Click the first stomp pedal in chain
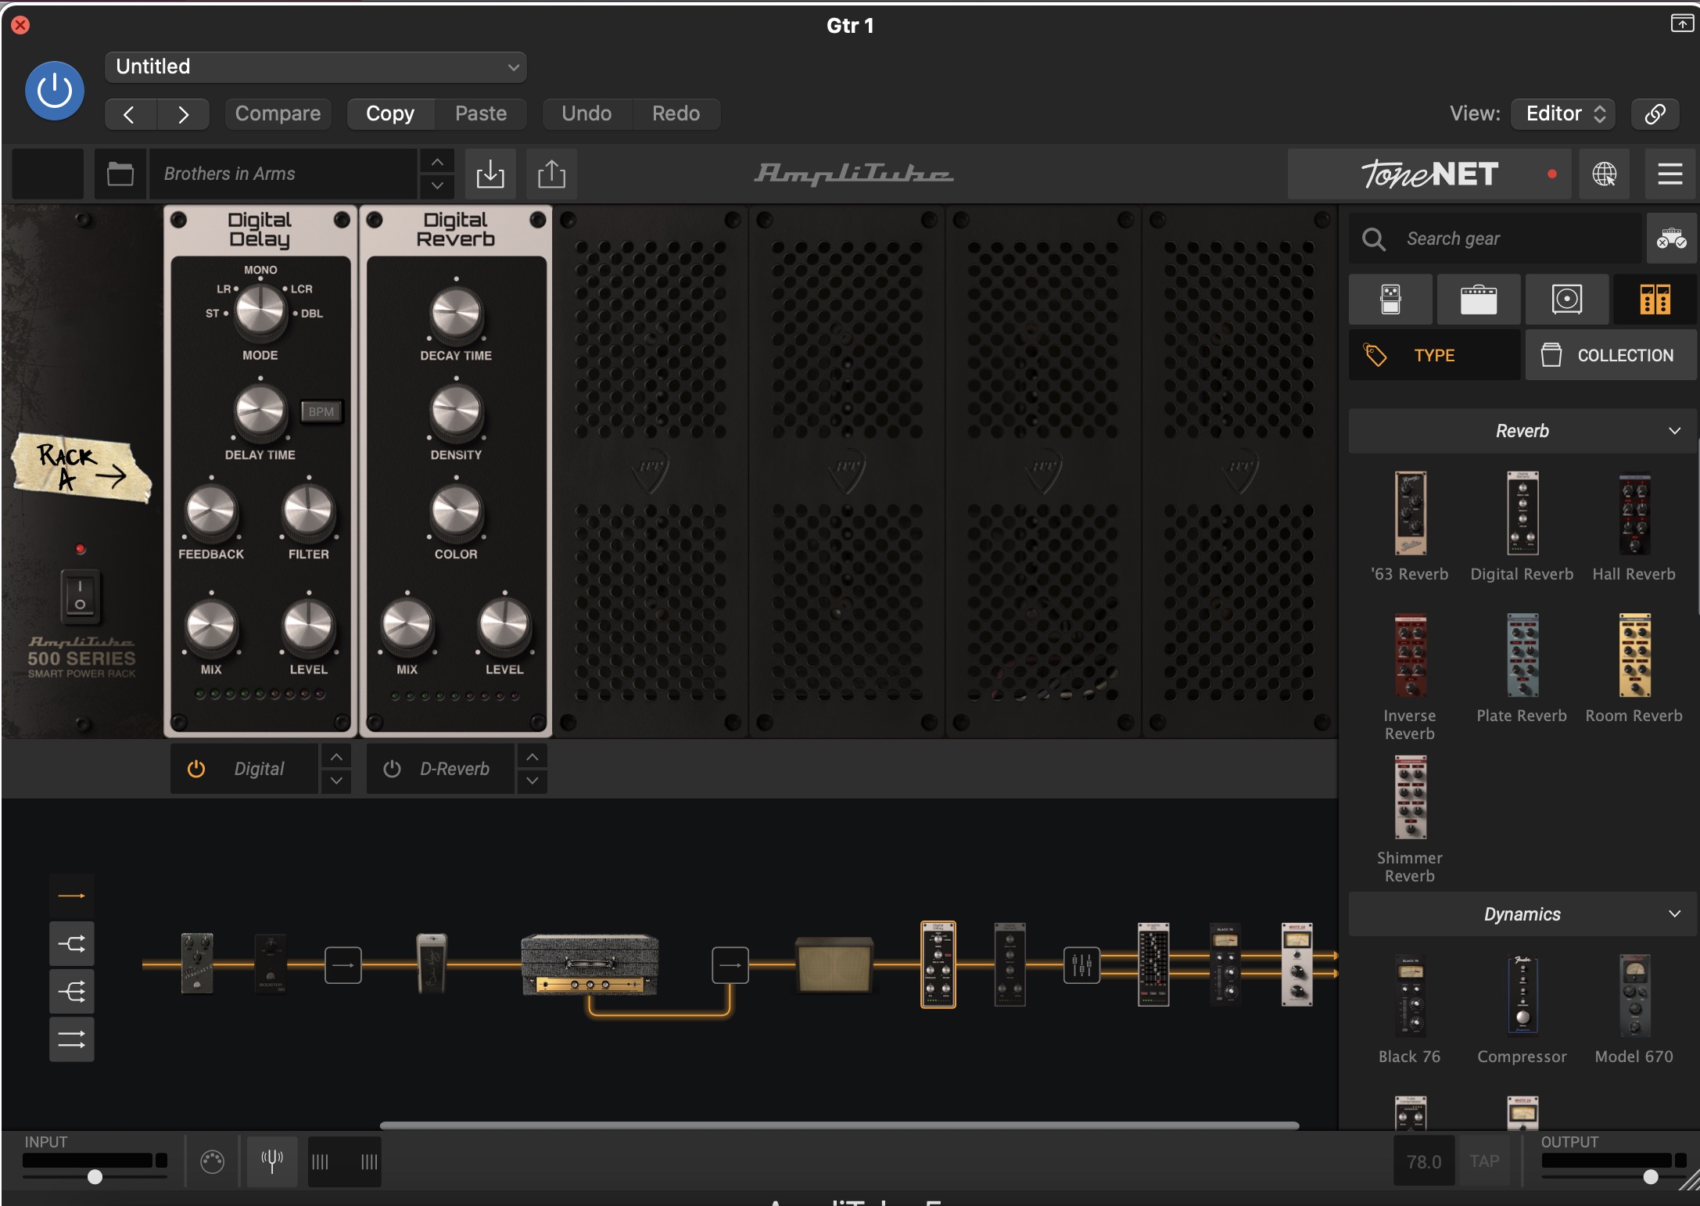The image size is (1700, 1206). pos(197,963)
